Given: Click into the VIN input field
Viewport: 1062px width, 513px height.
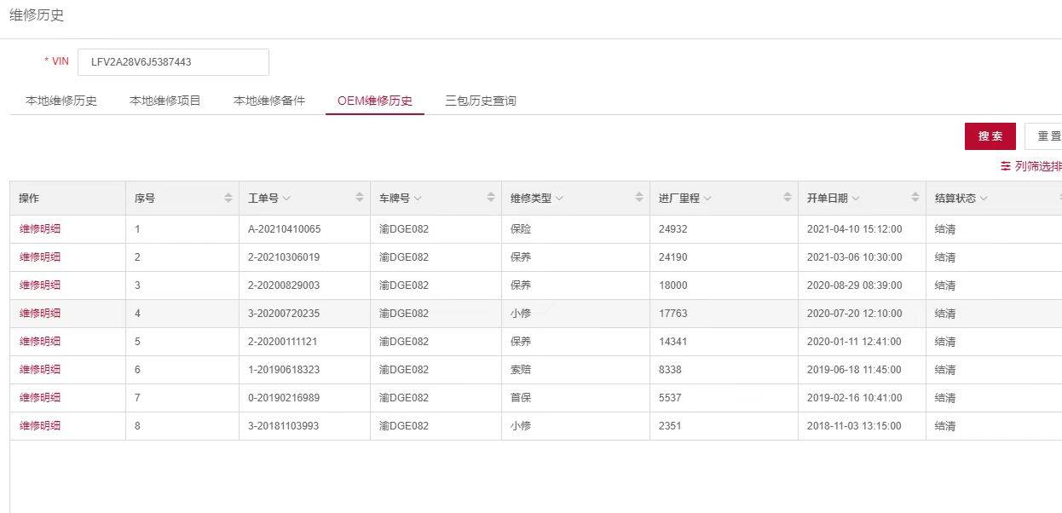Looking at the screenshot, I should [173, 61].
